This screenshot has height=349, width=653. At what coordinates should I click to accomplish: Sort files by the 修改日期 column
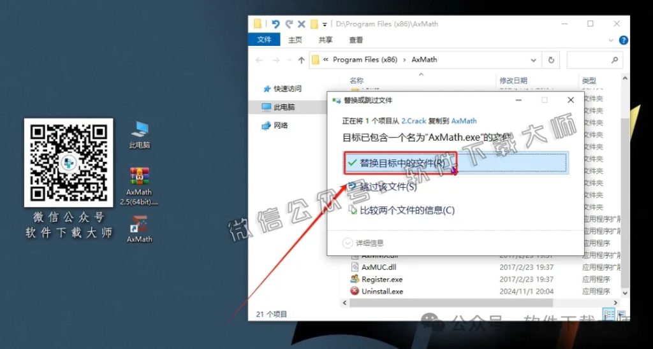point(513,81)
